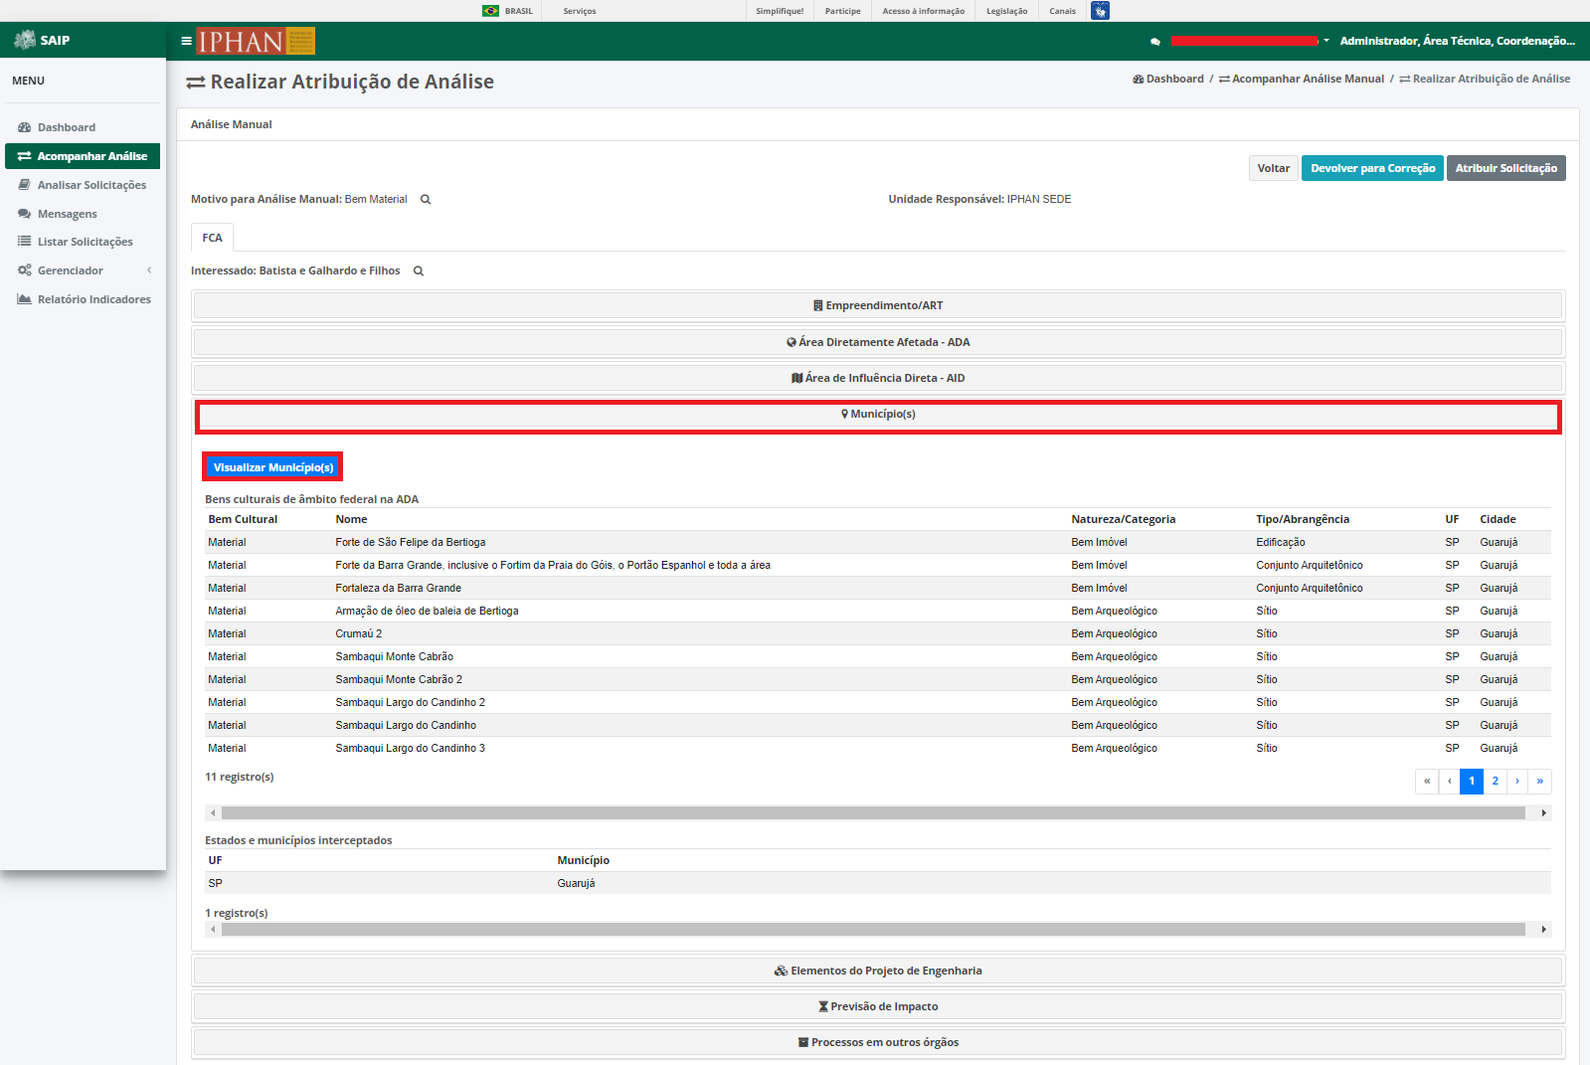Click magnifier icon next to Motivo Bem Material

pyautogui.click(x=426, y=200)
